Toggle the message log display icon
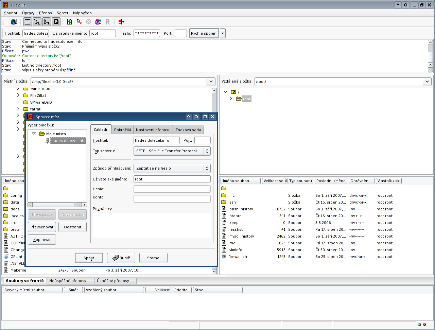 coord(28,22)
